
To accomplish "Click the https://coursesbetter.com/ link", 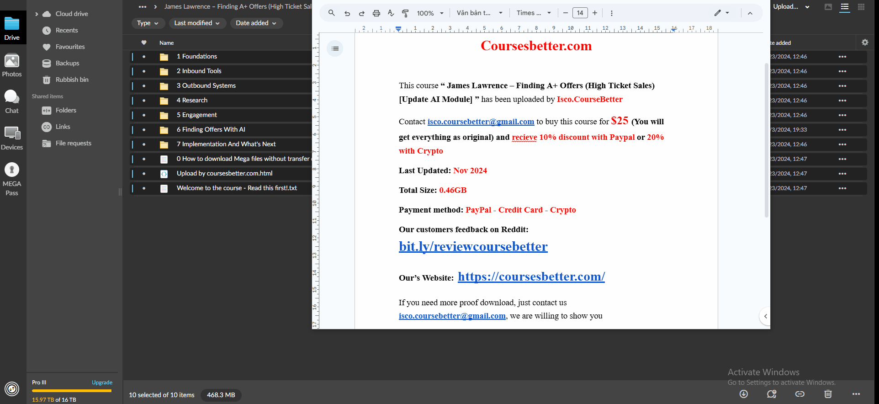I will (531, 276).
